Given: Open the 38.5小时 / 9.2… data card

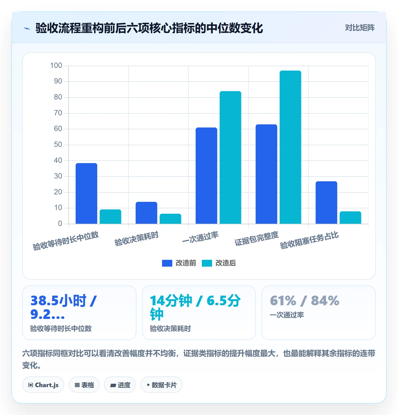Looking at the screenshot, I should (79, 313).
